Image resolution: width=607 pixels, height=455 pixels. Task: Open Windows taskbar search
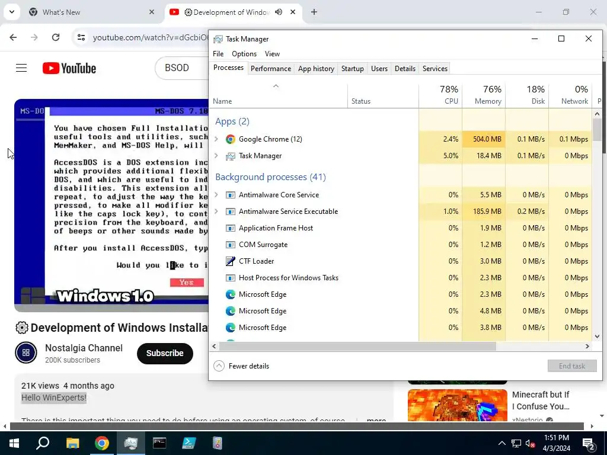[43, 443]
